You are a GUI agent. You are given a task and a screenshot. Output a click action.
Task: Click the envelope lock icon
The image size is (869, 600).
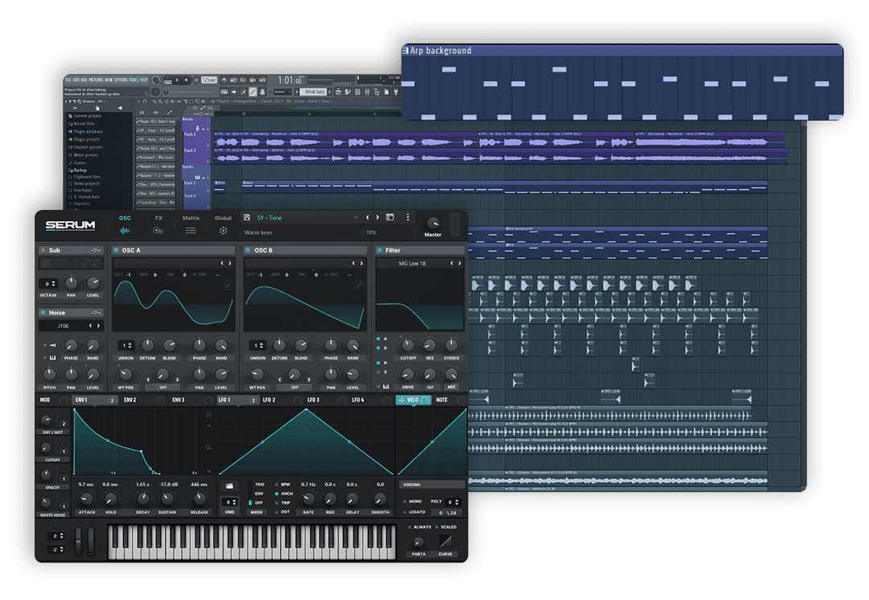[x=209, y=415]
